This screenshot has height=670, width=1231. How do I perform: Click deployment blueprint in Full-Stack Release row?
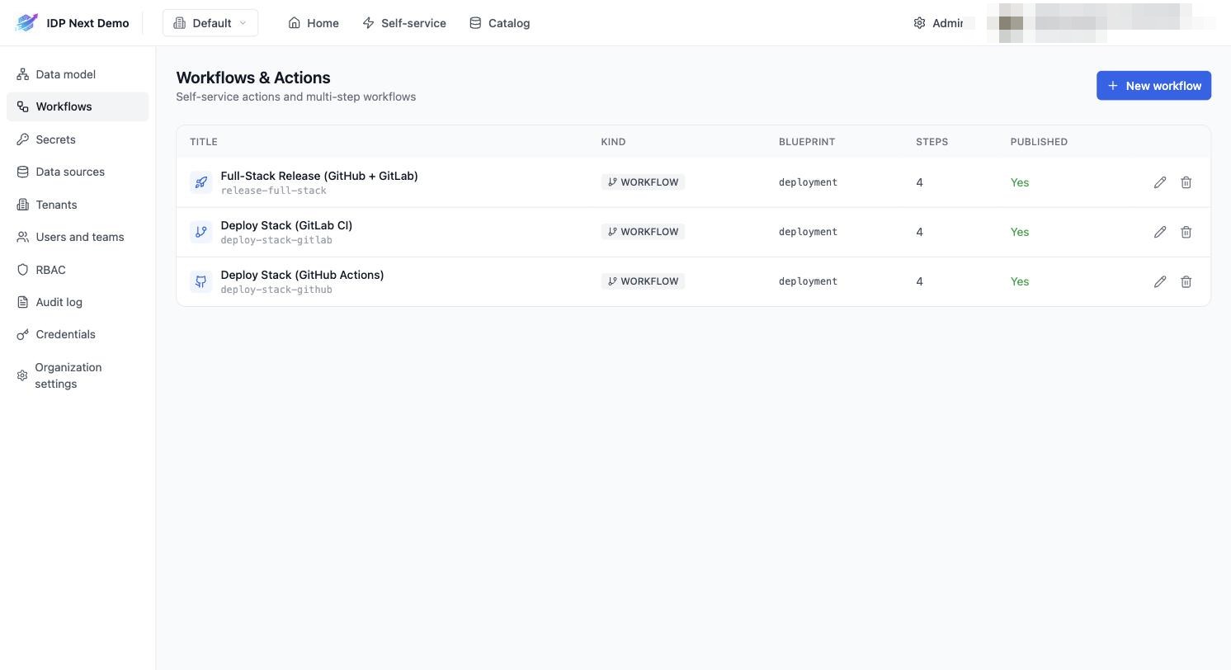[808, 182]
